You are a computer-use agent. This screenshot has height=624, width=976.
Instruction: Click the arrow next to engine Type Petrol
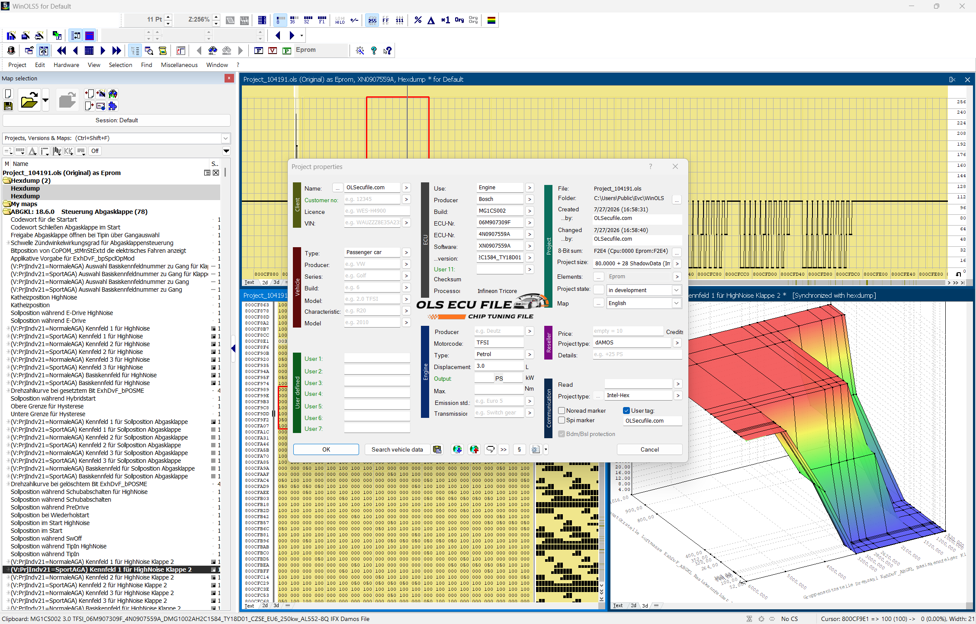(530, 354)
